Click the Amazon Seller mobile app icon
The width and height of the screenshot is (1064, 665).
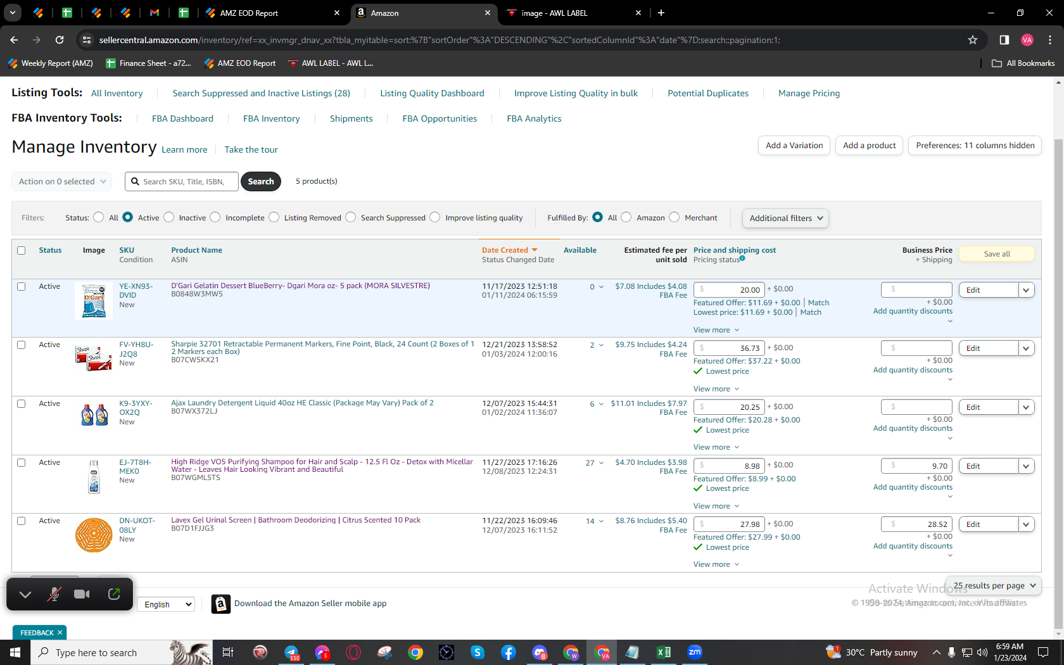(x=220, y=604)
